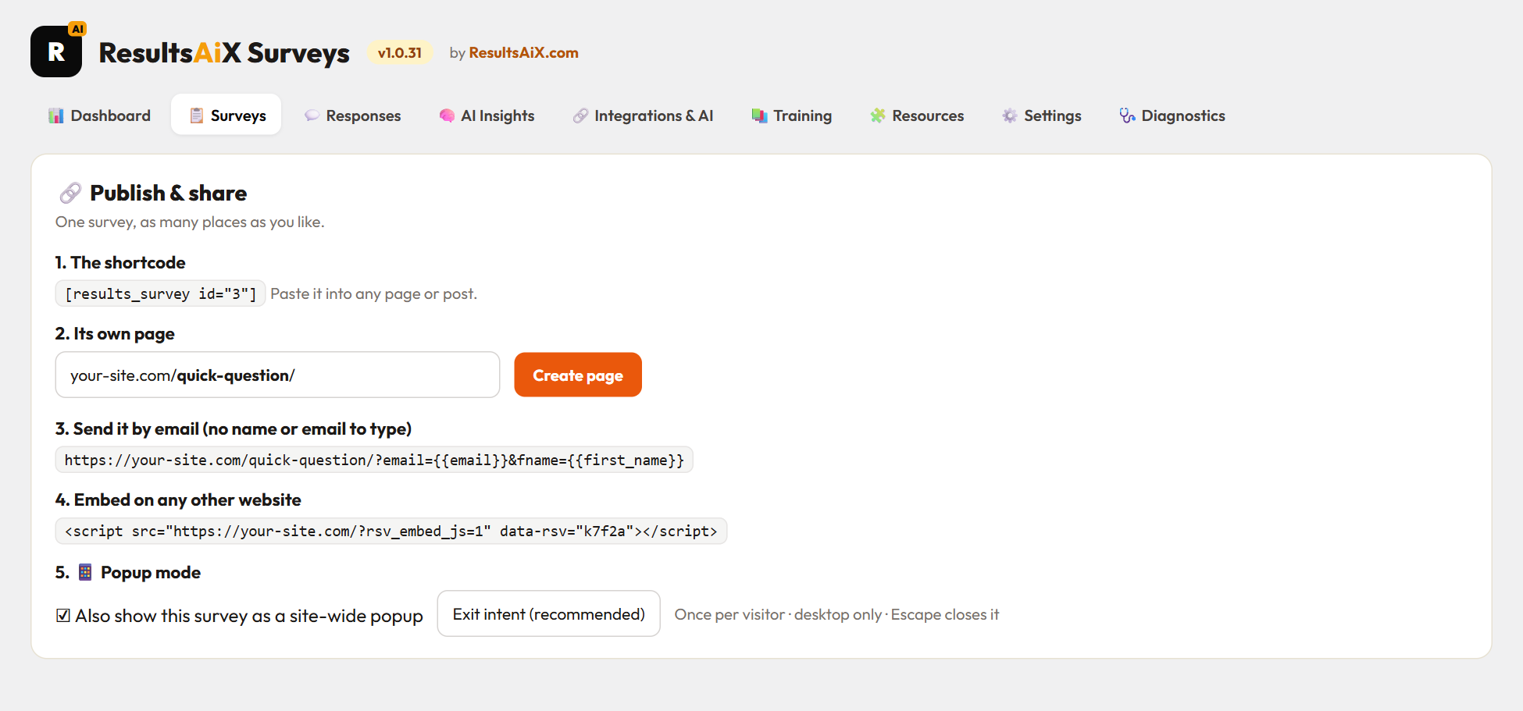Go to the Settings tab
Screen dimensions: 1523x711
pyautogui.click(x=1042, y=116)
